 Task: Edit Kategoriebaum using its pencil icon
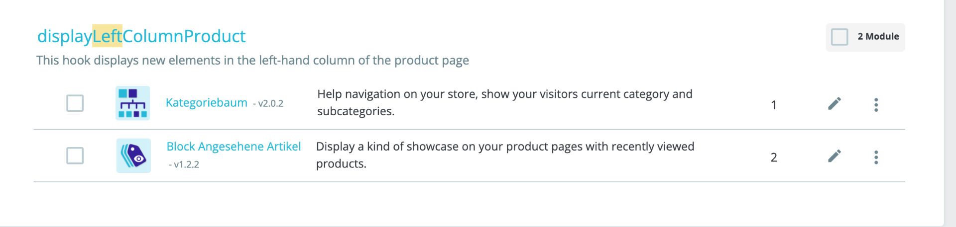[x=835, y=103]
